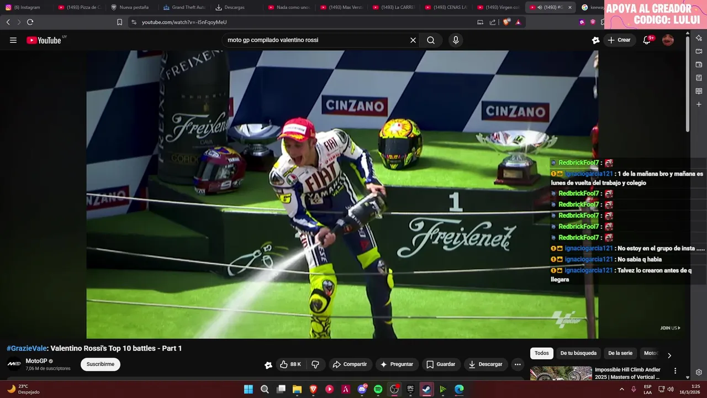
Task: Run search with the magnifier button
Action: (431, 40)
